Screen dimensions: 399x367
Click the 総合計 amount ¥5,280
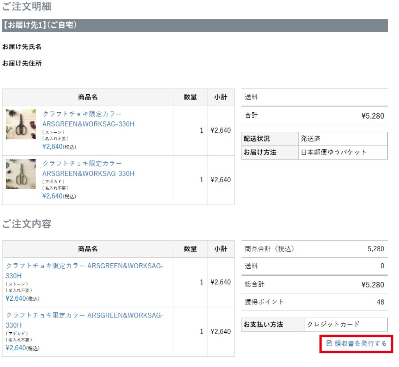[373, 284]
